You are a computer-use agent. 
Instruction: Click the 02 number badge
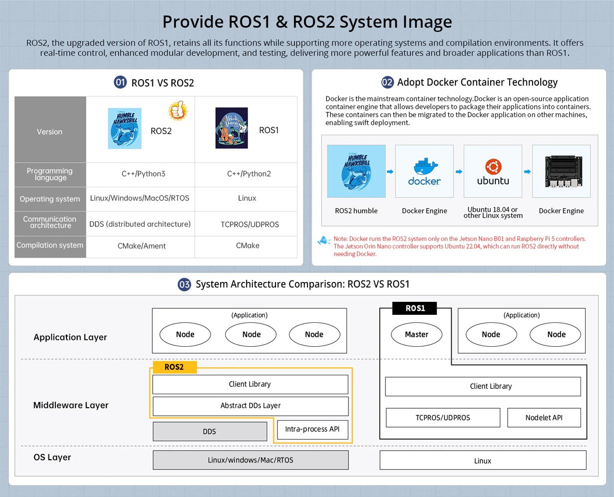click(x=387, y=82)
